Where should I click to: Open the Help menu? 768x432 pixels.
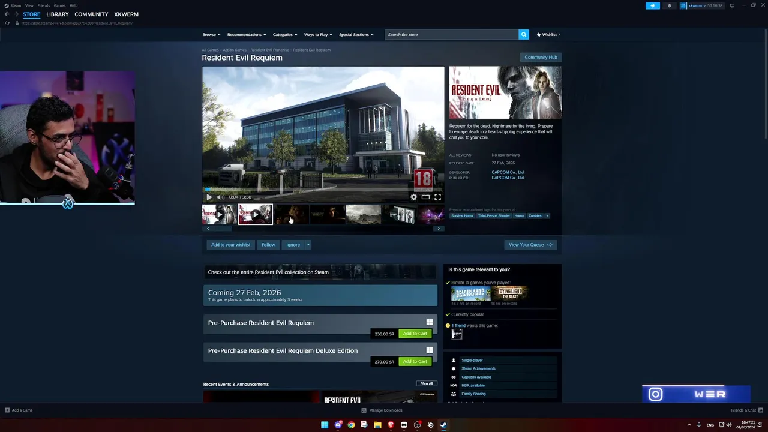tap(73, 5)
